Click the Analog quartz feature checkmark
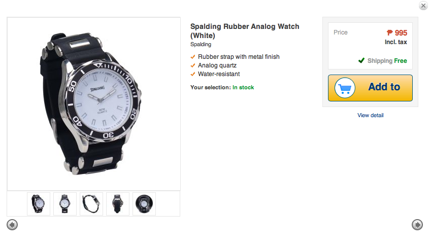Image resolution: width=429 pixels, height=246 pixels. (x=193, y=65)
